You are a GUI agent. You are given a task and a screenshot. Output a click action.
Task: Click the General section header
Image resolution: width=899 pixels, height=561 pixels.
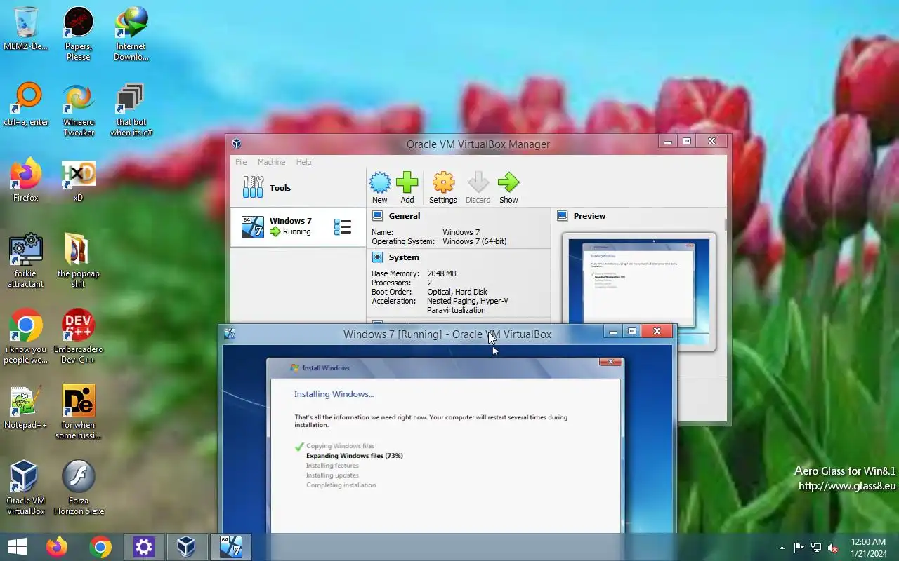[x=405, y=216]
